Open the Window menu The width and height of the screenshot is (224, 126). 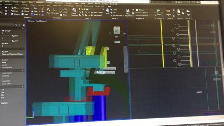click(69, 3)
